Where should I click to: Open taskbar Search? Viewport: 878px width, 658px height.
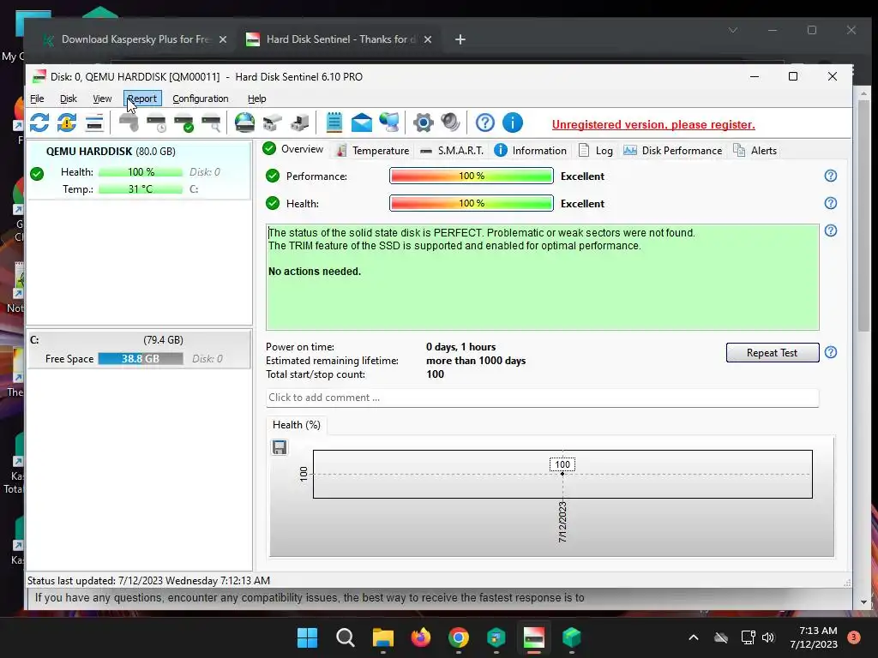[346, 637]
